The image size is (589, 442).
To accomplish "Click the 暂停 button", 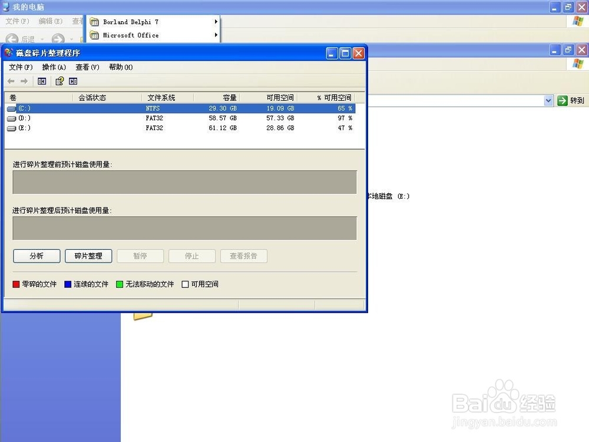I will pyautogui.click(x=140, y=256).
